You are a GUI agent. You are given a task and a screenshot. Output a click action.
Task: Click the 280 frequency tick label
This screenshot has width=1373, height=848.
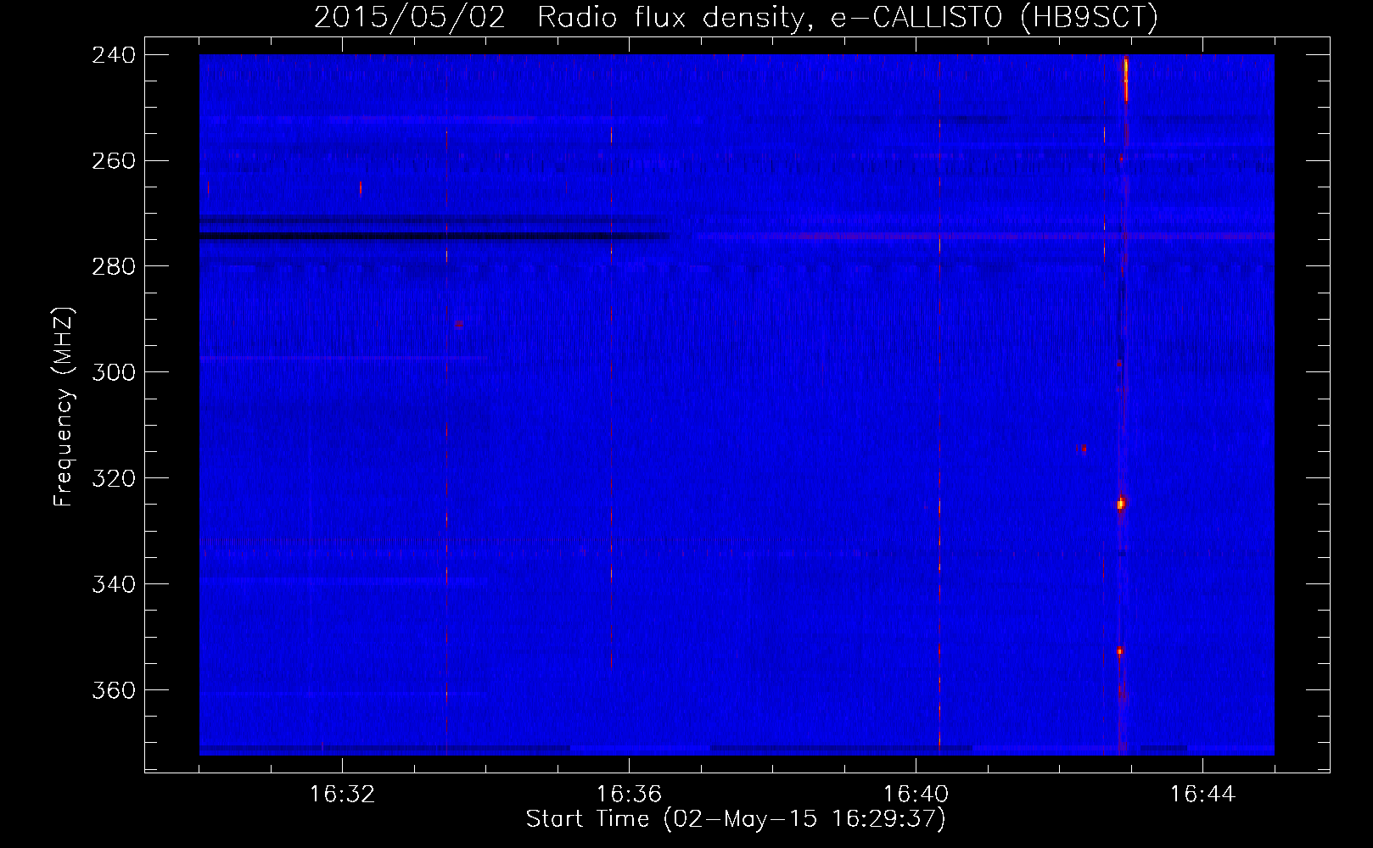pyautogui.click(x=113, y=267)
